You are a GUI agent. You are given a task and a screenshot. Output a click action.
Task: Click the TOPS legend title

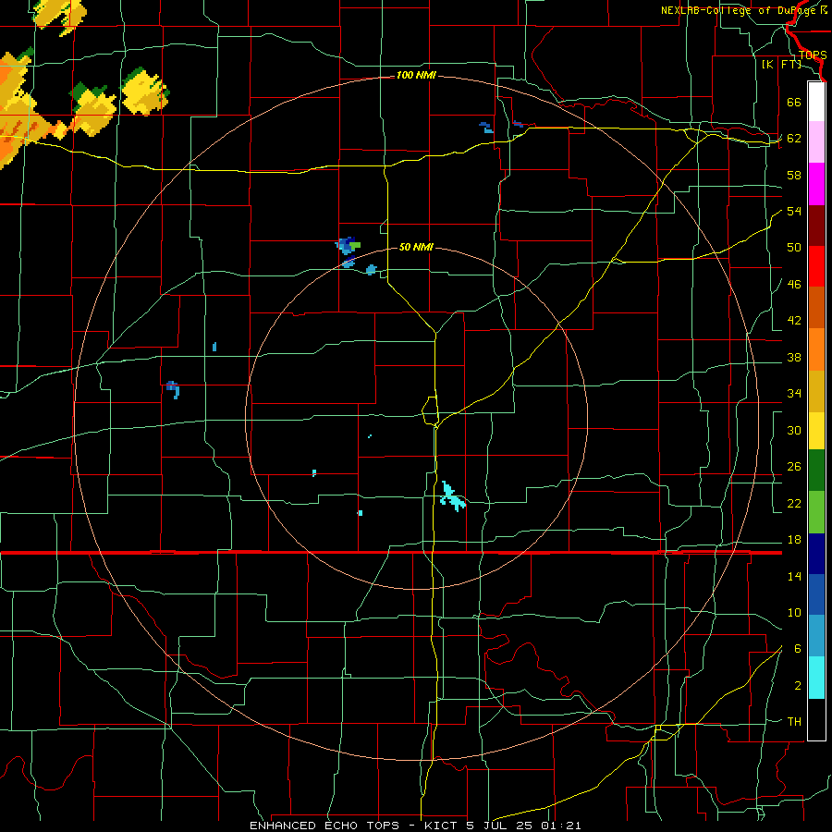coord(813,55)
